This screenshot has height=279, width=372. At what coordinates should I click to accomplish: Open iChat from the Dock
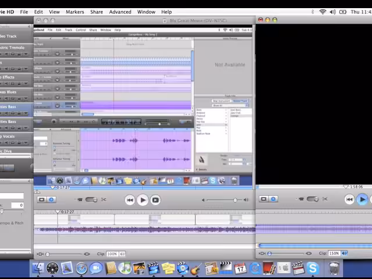coord(95,269)
